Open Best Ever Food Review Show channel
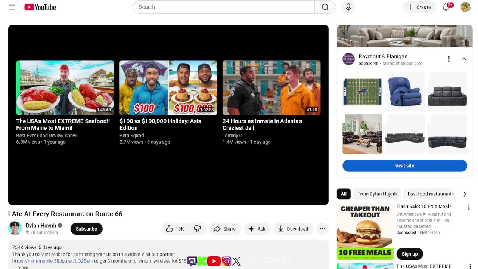This screenshot has width=478, height=269. (46, 136)
